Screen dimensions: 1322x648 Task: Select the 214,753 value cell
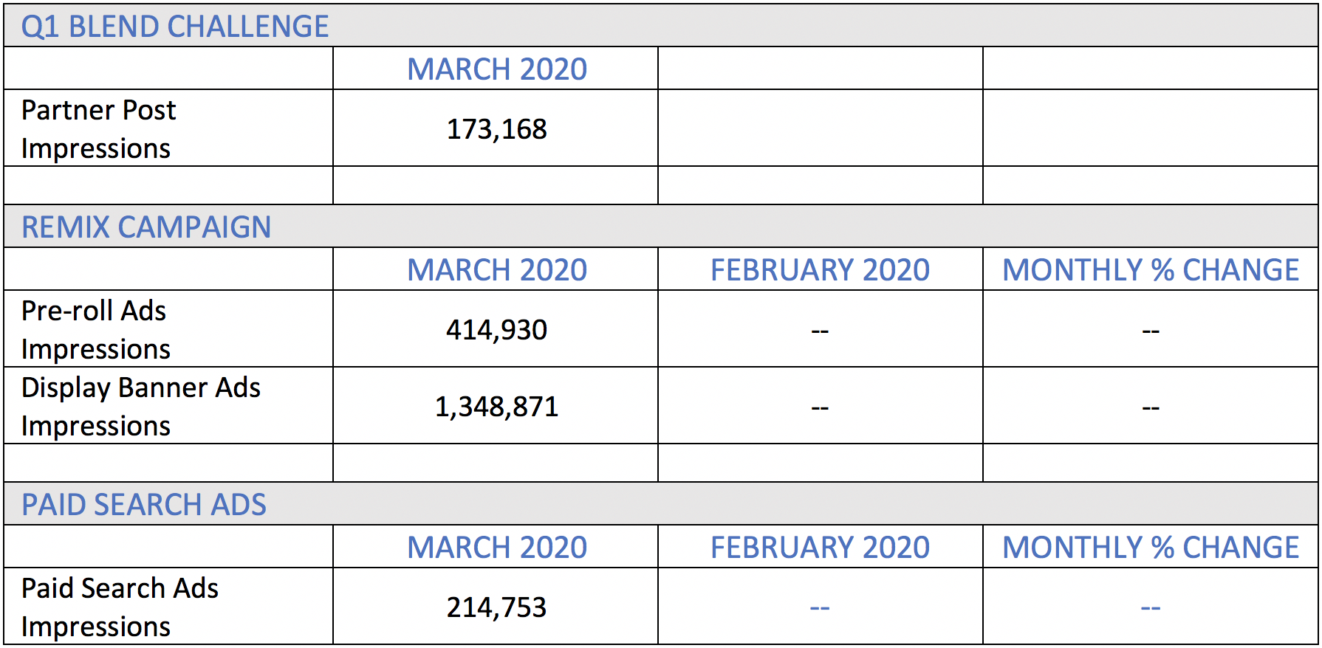pos(496,607)
